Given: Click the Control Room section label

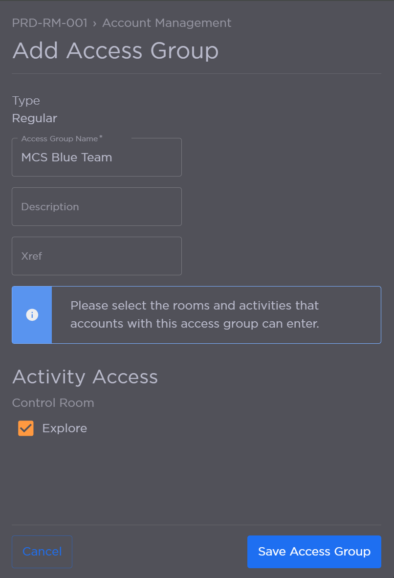Looking at the screenshot, I should point(53,402).
